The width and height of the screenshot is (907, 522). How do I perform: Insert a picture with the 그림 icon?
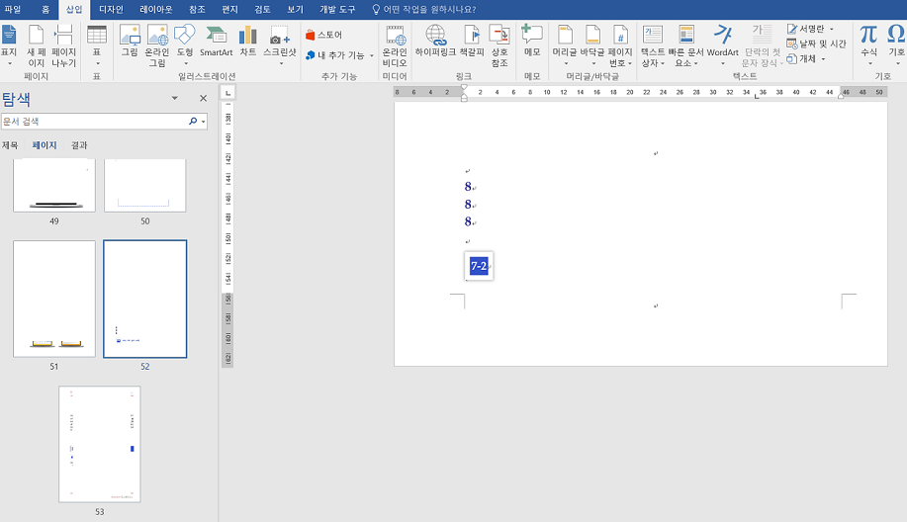[130, 41]
